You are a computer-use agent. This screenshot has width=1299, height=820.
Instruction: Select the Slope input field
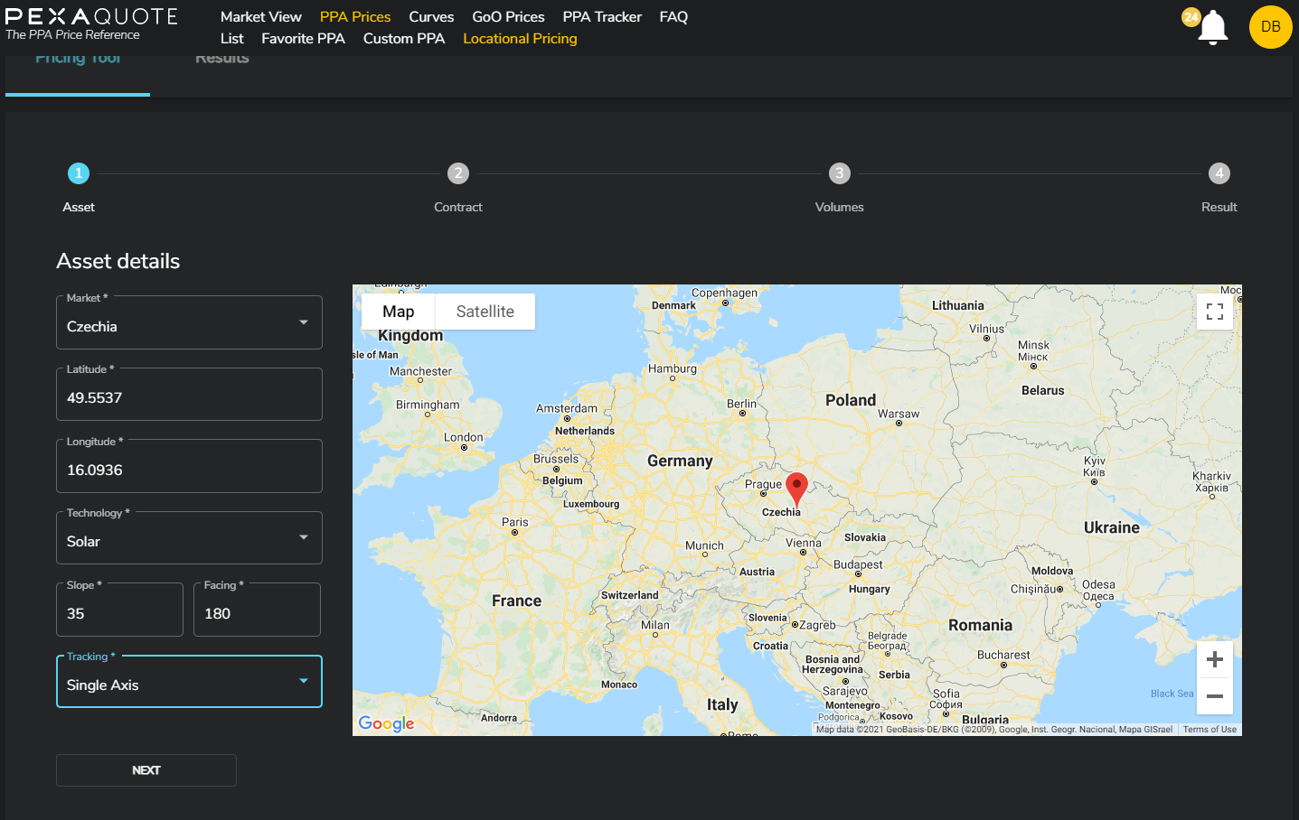point(119,613)
